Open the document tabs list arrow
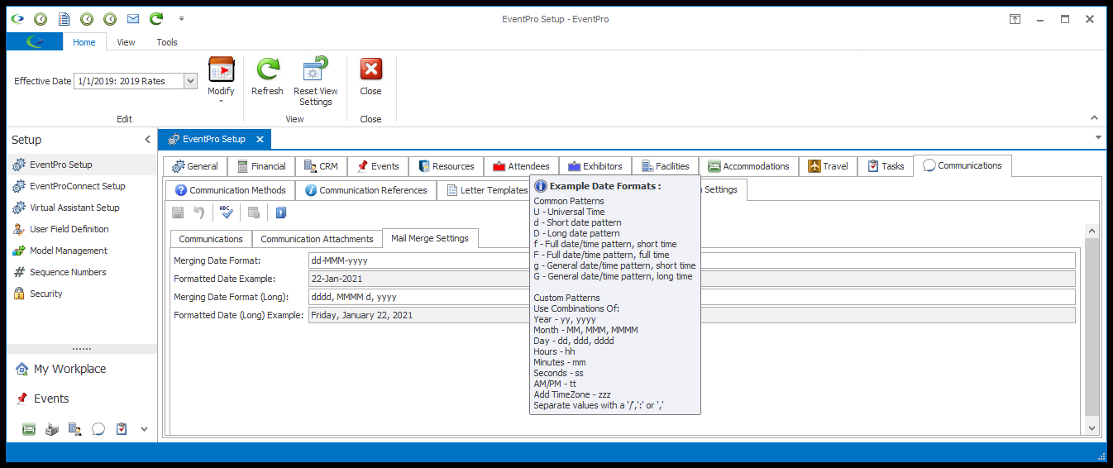The height and width of the screenshot is (468, 1113). (x=1097, y=137)
